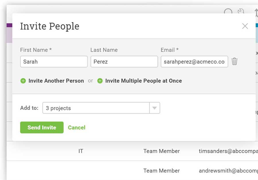The height and width of the screenshot is (180, 258).
Task: Delete the Sarah Perez invite row with trash icon
Action: (234, 62)
